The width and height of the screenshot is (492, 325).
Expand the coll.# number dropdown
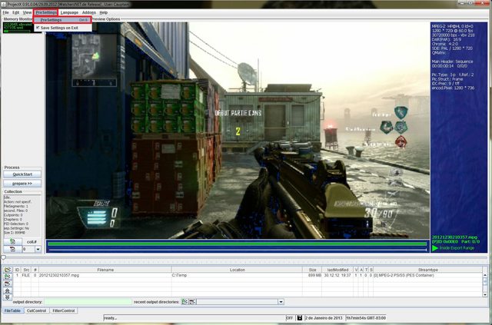(38, 249)
